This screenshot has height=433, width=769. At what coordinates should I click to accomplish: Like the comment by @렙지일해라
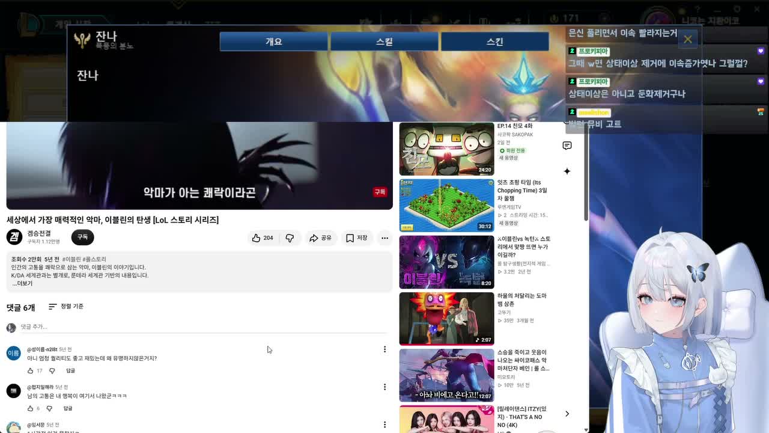coord(31,408)
